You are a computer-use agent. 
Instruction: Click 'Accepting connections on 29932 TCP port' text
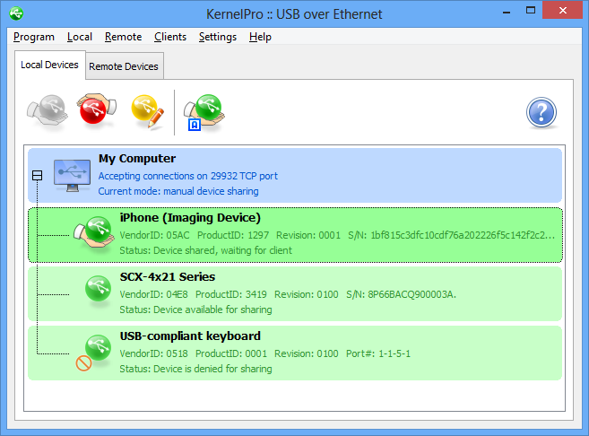tap(188, 176)
